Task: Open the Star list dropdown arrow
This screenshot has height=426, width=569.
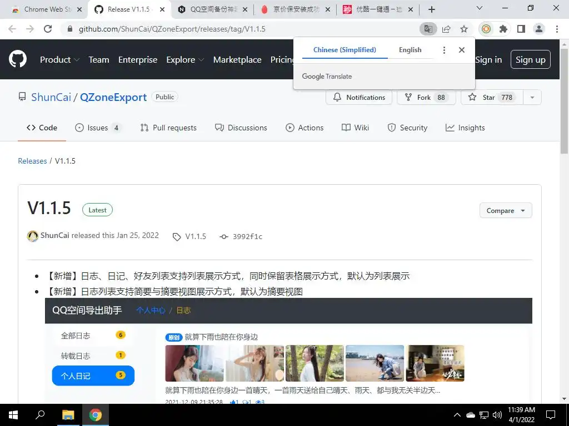Action: (532, 98)
